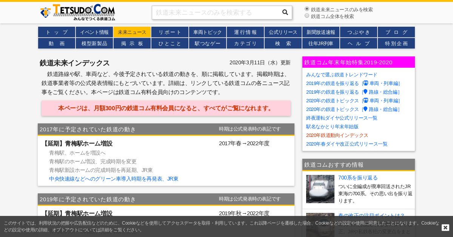This screenshot has width=453, height=237.
Task: Open the ヘルプ menu item
Action: (x=359, y=43)
